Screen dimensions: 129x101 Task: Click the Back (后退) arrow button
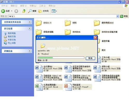click(x=3, y=11)
